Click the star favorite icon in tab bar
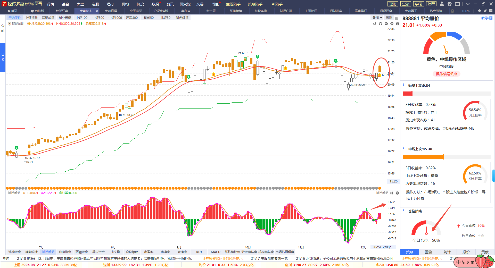This screenshot has width=495, height=268. tap(480, 11)
